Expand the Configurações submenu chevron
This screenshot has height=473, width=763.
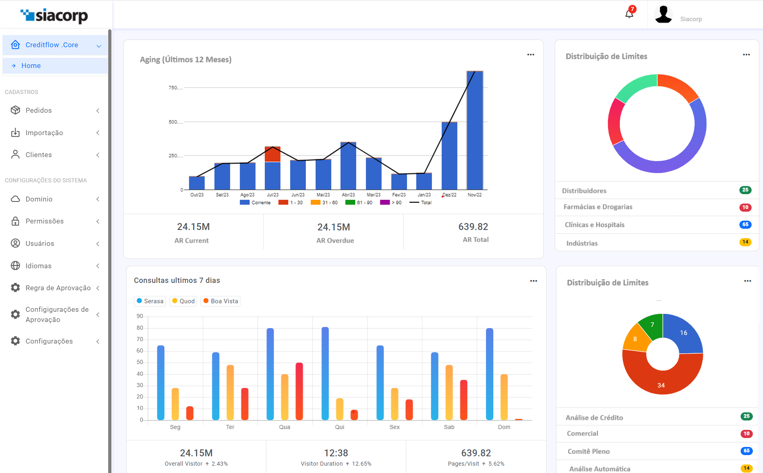[98, 342]
